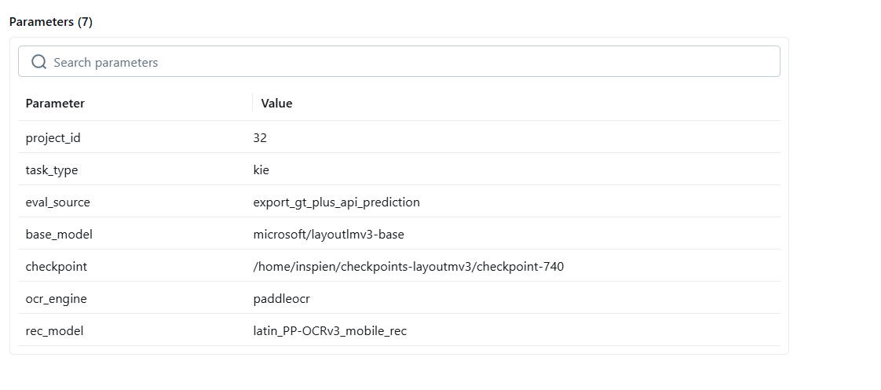Screen dimensions: 881x390
Task: Click the microsoft/layoutlmv3-base value
Action: 328,235
